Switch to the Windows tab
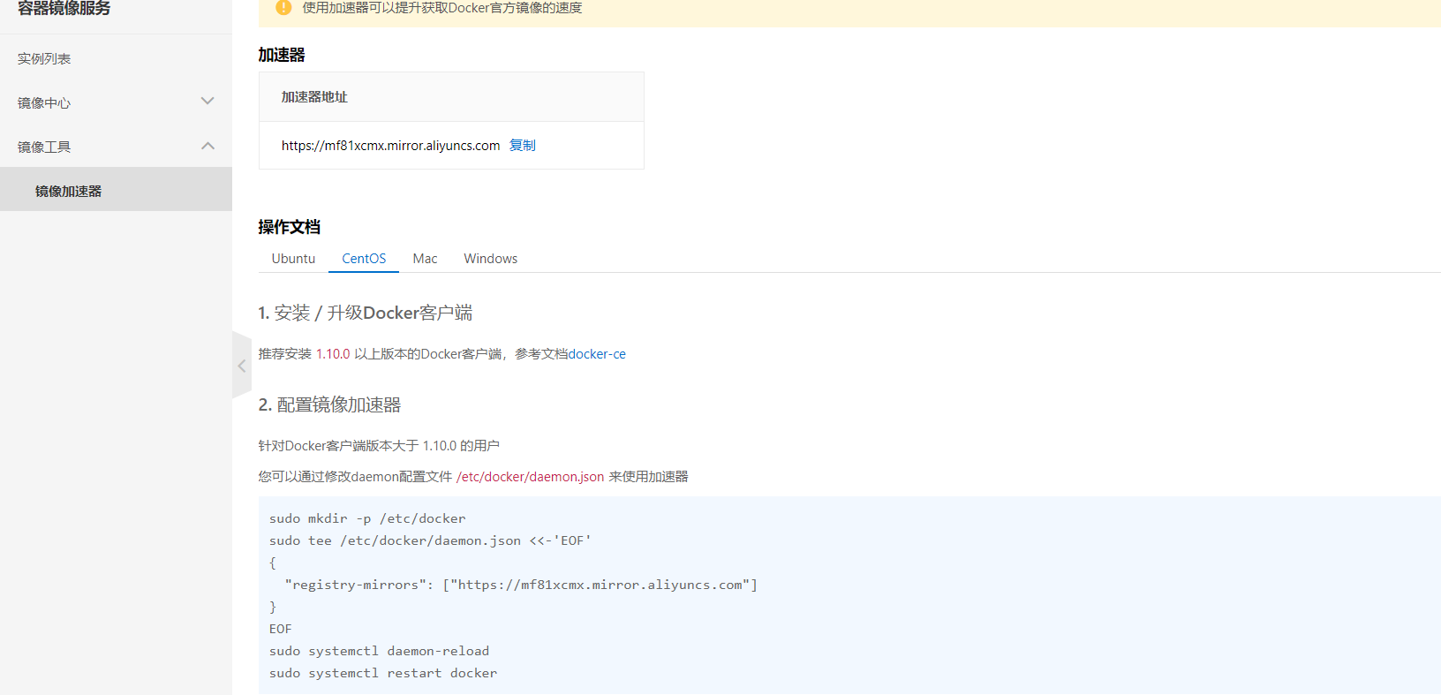 (x=491, y=259)
